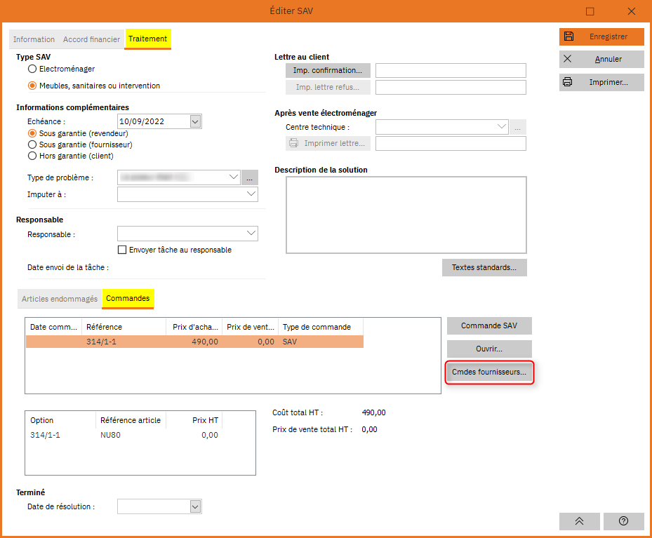Click the Commande SAV button
This screenshot has height=538, width=652.
tap(489, 325)
